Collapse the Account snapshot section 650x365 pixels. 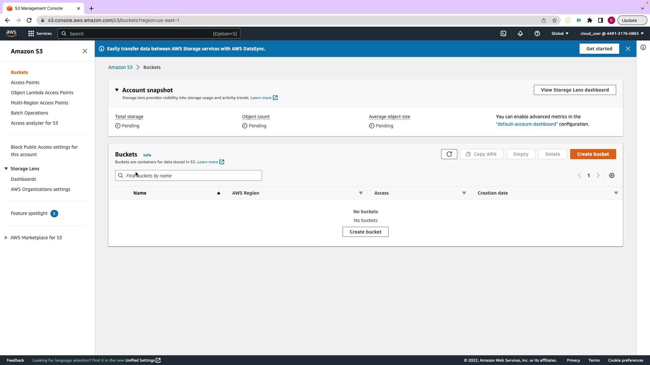[117, 90]
